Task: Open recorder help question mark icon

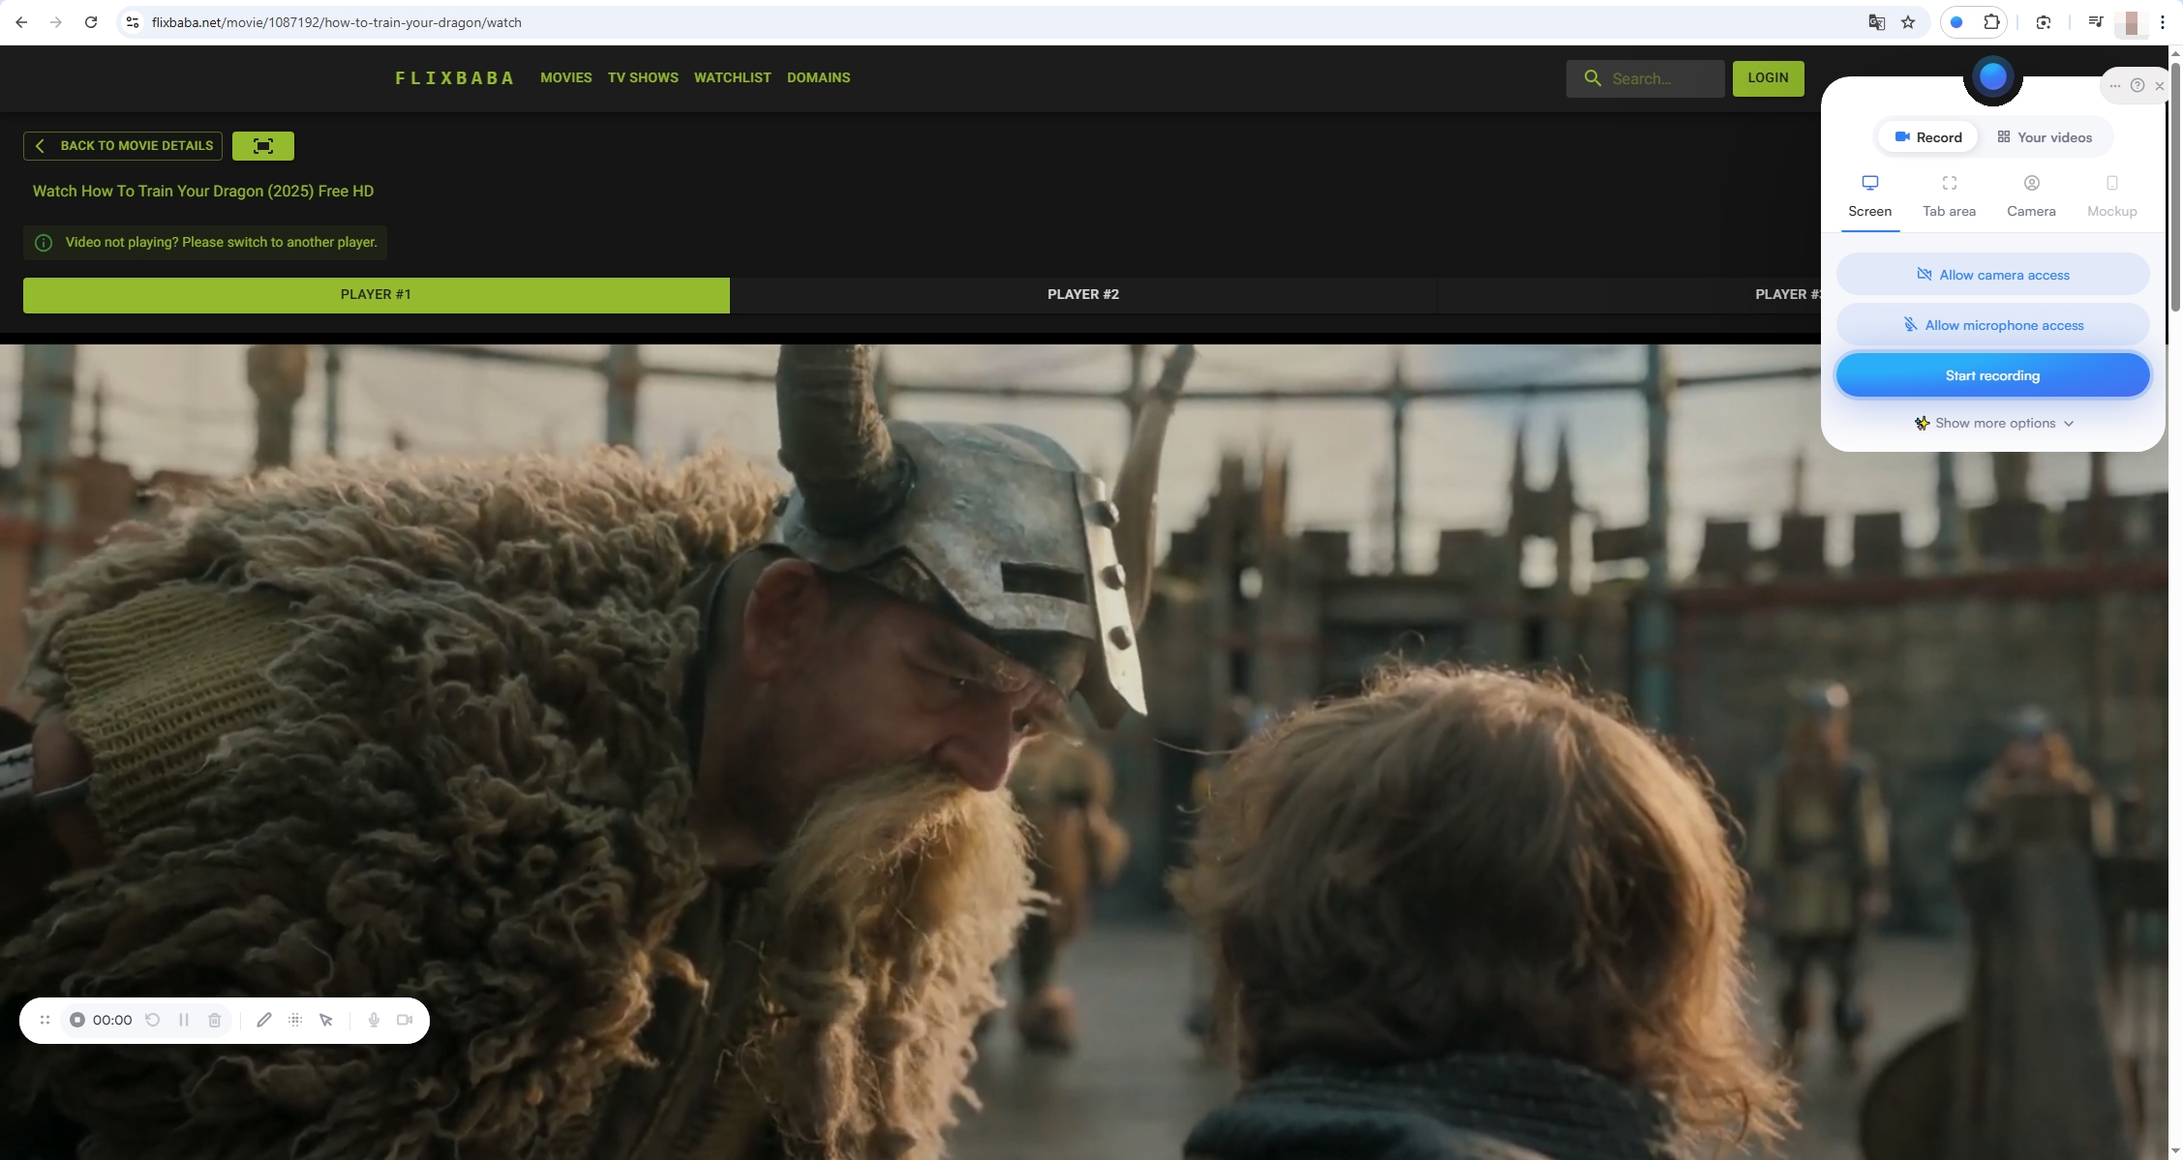Action: [x=2138, y=85]
